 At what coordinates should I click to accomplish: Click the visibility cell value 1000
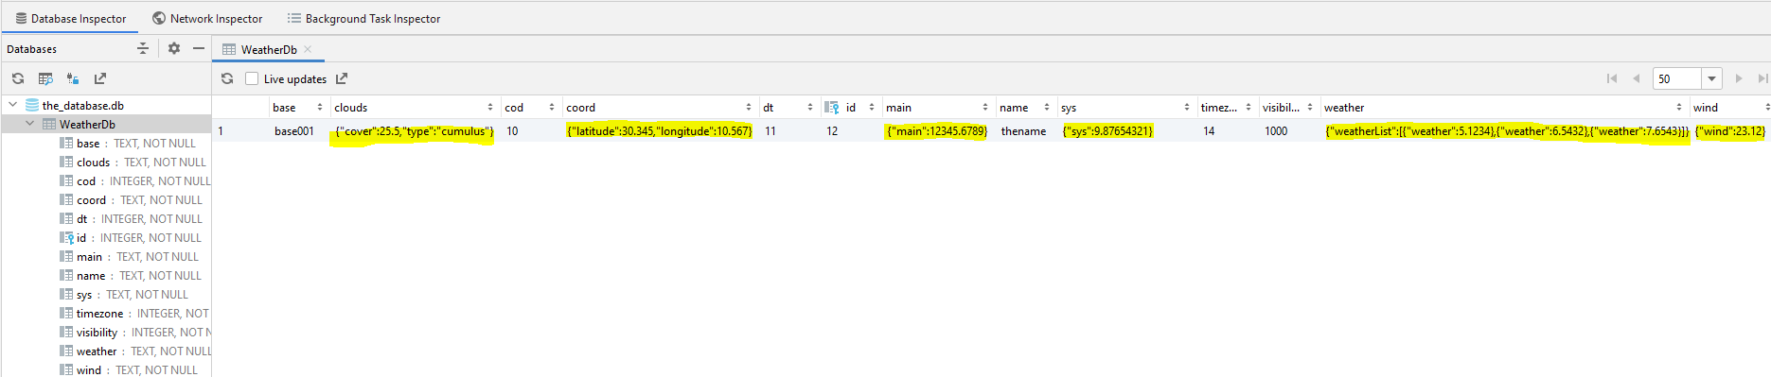pos(1289,130)
